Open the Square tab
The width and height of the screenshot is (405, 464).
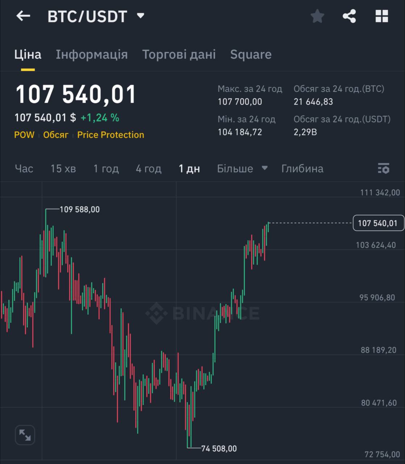pyautogui.click(x=251, y=54)
